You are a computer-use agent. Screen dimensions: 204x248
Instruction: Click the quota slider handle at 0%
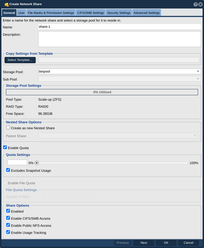point(37,163)
